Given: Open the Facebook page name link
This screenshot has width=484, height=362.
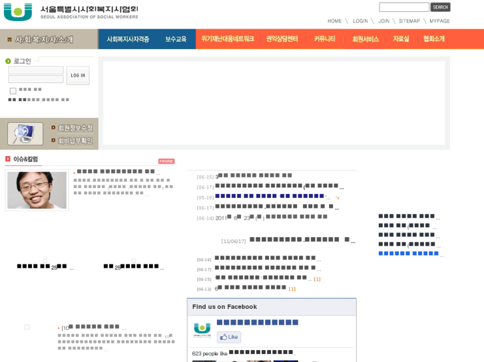Looking at the screenshot, I should [258, 323].
